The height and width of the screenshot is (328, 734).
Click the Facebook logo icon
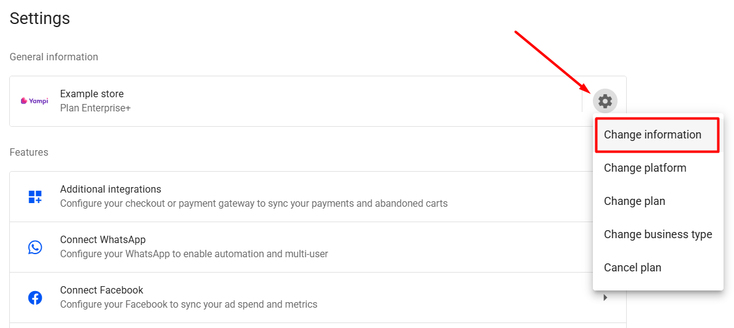[x=35, y=298]
